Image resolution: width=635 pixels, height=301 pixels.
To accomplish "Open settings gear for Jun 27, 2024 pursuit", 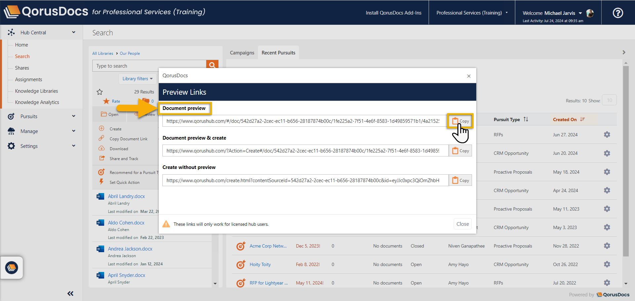I will (607, 135).
